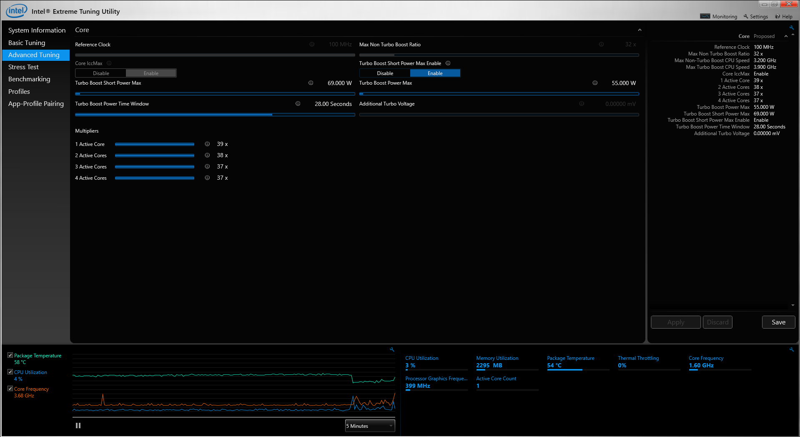Adjust 2 Active Cores multiplier slider

[155, 156]
